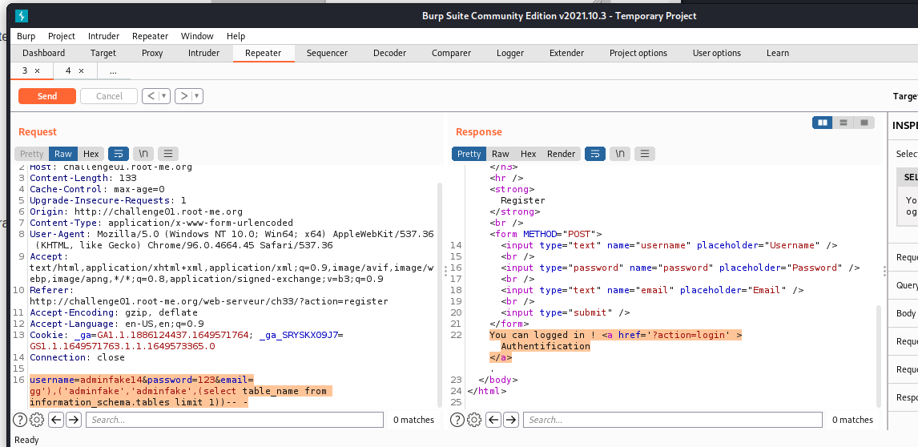
Task: Switch to the Target tab
Action: click(103, 53)
